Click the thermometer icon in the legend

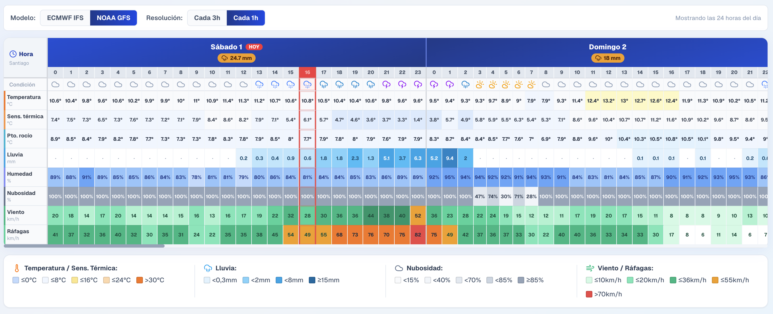(x=17, y=268)
